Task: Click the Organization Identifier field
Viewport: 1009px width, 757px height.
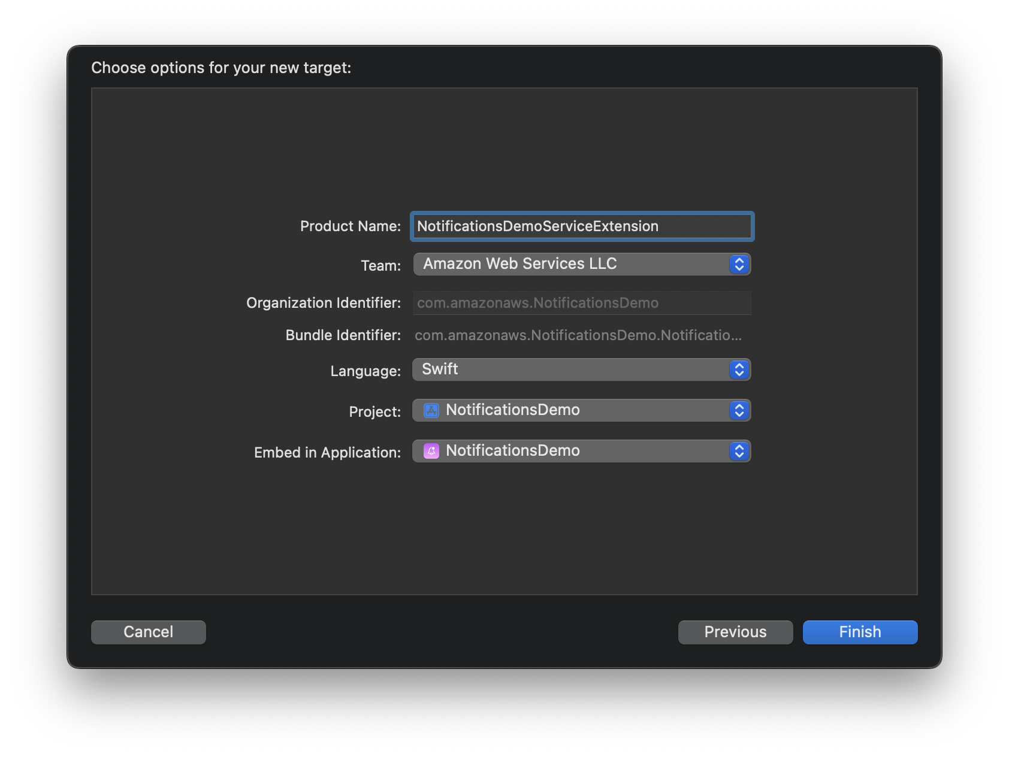Action: click(x=582, y=303)
